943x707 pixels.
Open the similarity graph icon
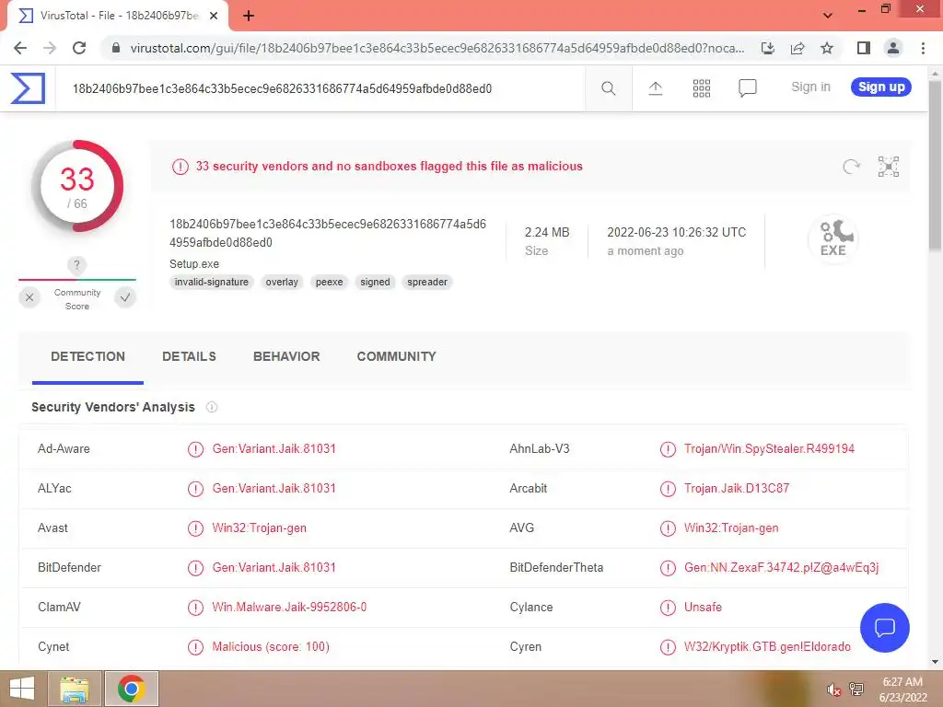[x=889, y=167]
